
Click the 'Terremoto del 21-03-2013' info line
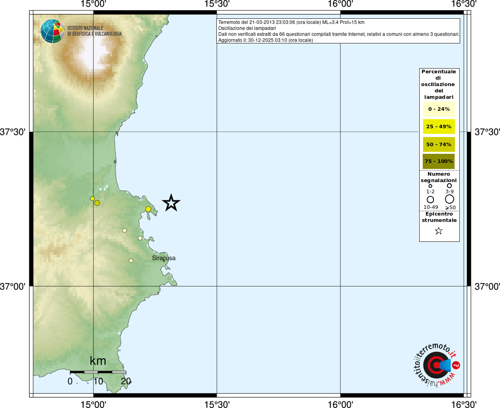click(291, 22)
